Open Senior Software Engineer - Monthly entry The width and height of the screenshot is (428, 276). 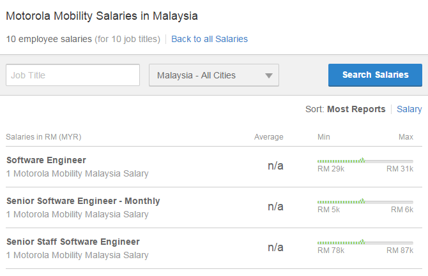(83, 201)
